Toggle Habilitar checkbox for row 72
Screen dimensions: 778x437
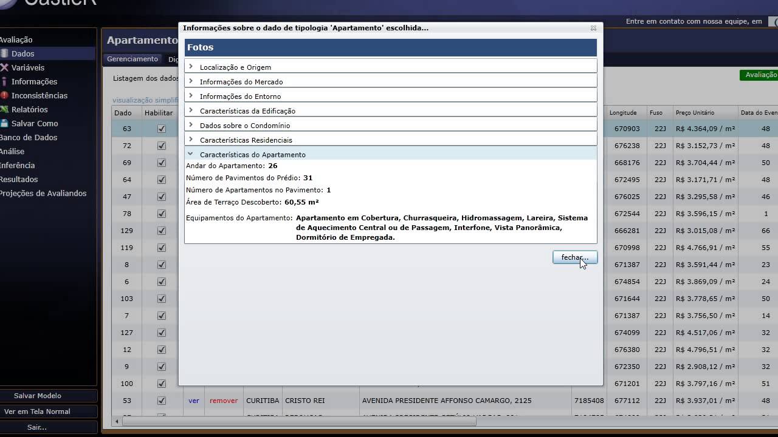coord(161,146)
